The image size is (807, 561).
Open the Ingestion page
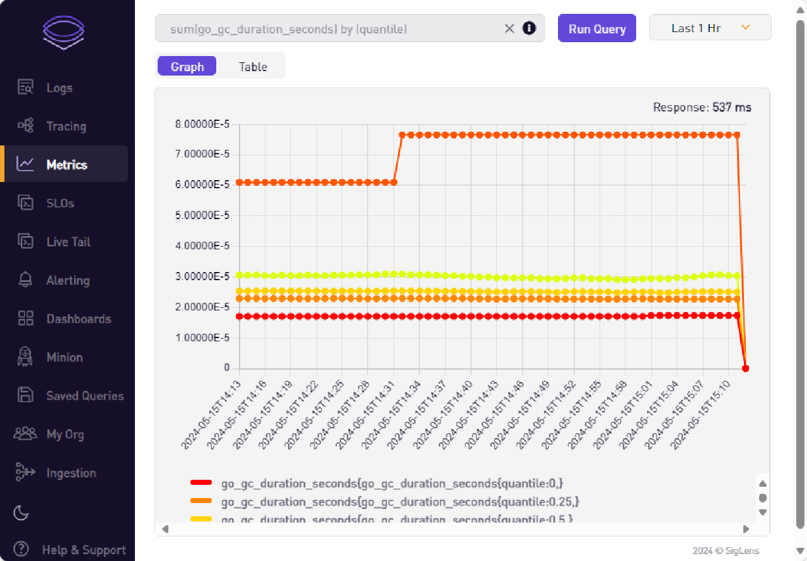(71, 473)
